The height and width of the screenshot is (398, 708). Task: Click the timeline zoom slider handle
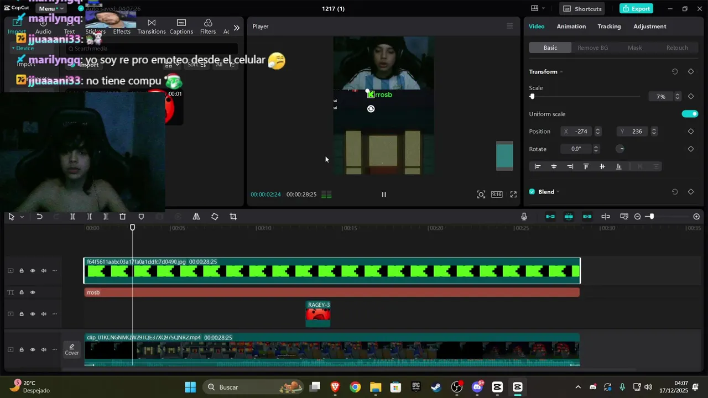click(x=652, y=217)
